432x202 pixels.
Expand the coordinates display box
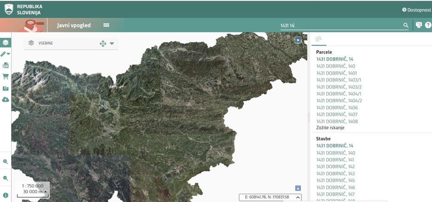tap(298, 197)
